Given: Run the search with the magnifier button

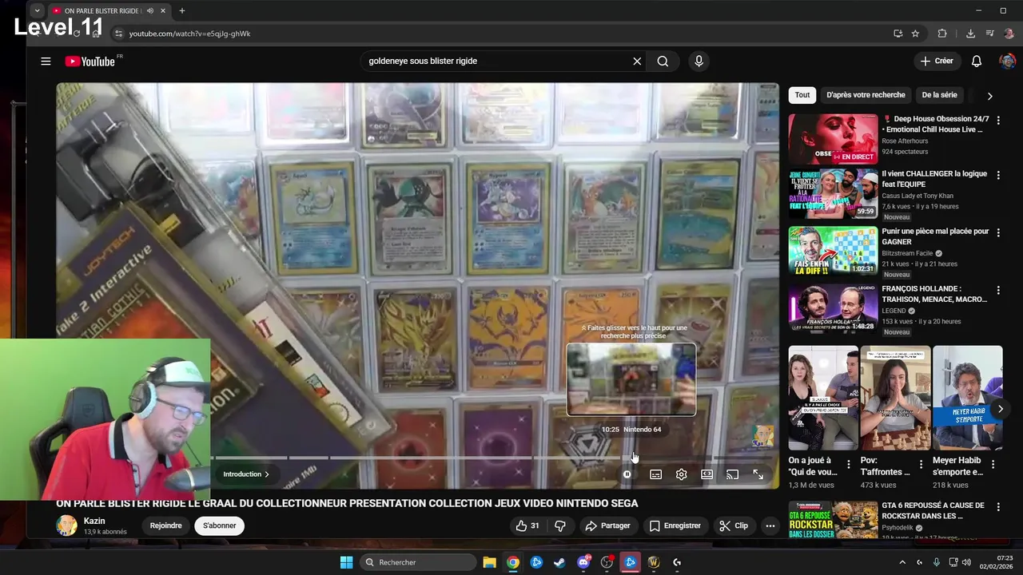Looking at the screenshot, I should click(x=663, y=61).
